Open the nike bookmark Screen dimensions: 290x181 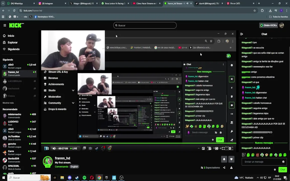point(24,17)
